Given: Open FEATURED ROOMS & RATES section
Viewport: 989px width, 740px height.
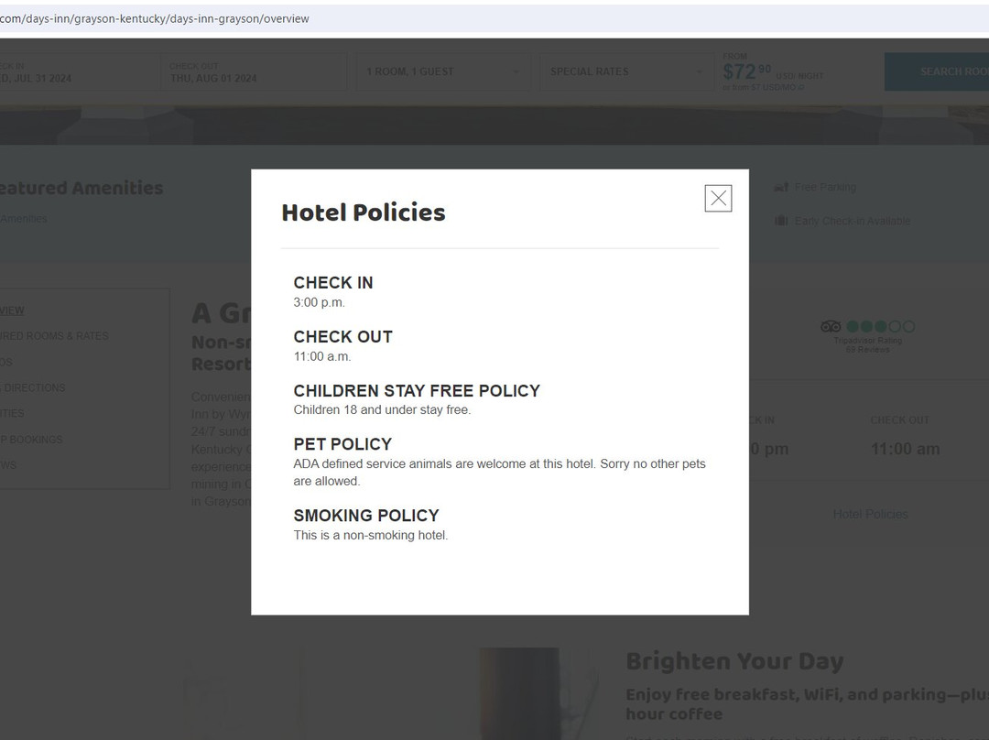Looking at the screenshot, I should pos(55,336).
